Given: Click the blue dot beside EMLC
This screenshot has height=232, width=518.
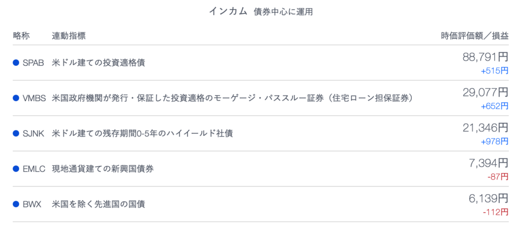Looking at the screenshot, I should pyautogui.click(x=16, y=169).
